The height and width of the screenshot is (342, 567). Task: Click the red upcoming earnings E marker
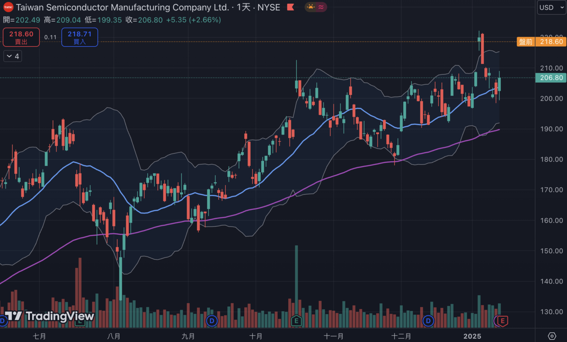point(502,321)
